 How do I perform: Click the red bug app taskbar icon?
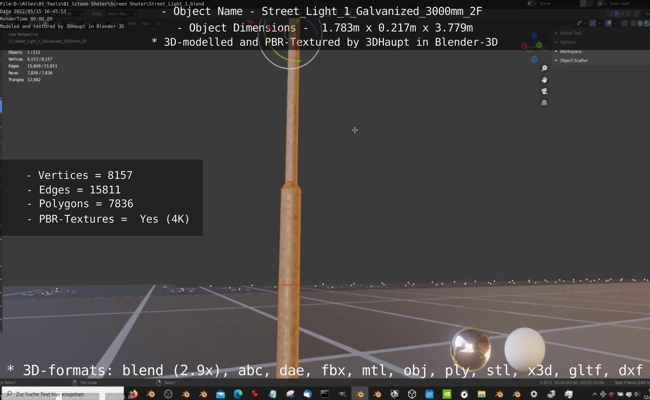[x=255, y=394]
